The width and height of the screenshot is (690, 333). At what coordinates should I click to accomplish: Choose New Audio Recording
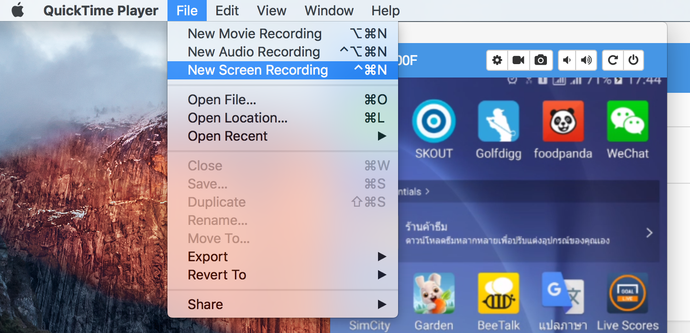point(283,52)
